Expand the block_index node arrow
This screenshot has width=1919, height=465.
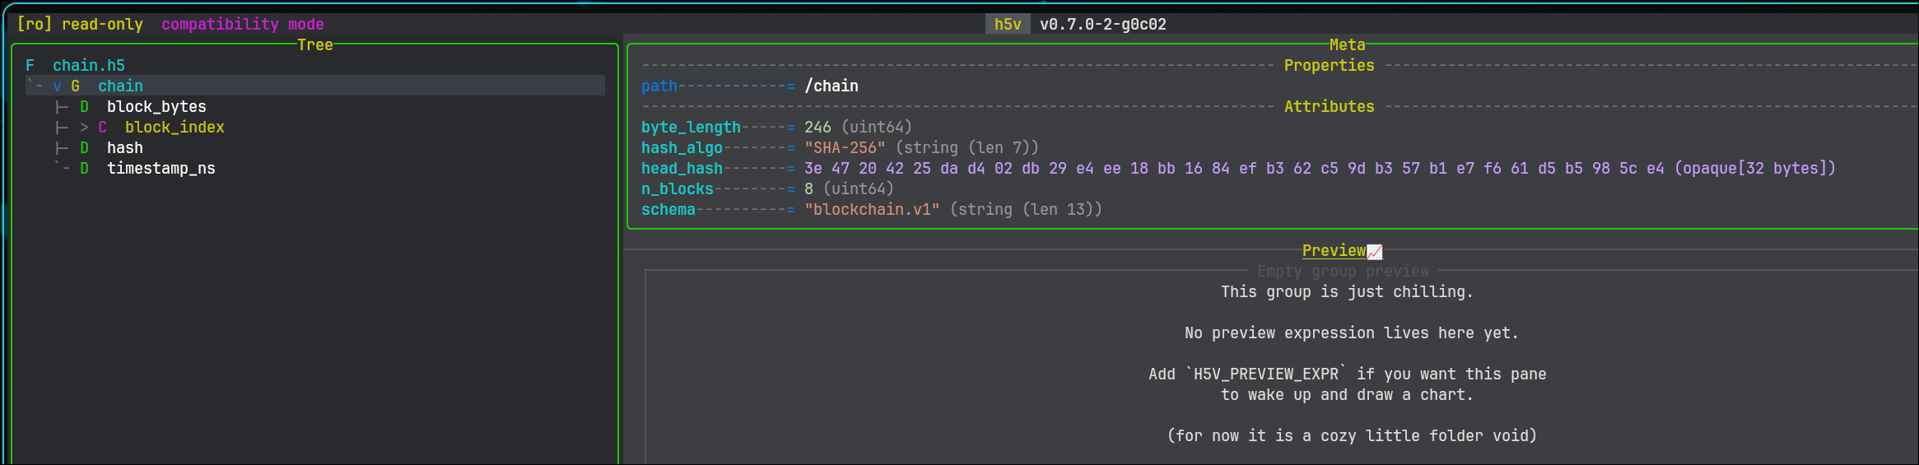click(84, 127)
